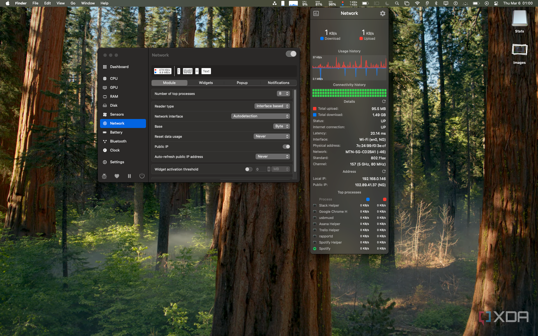
Task: Open the Images folder on the desktop
Action: (x=520, y=50)
